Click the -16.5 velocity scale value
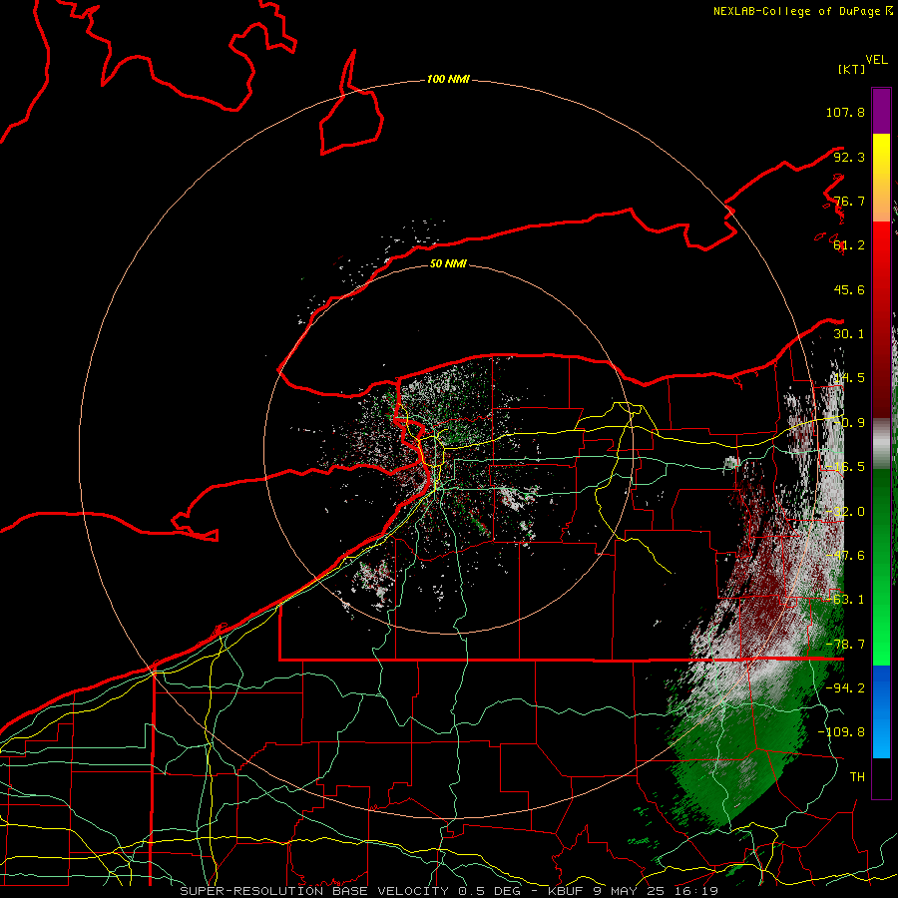This screenshot has width=898, height=898. tap(845, 467)
